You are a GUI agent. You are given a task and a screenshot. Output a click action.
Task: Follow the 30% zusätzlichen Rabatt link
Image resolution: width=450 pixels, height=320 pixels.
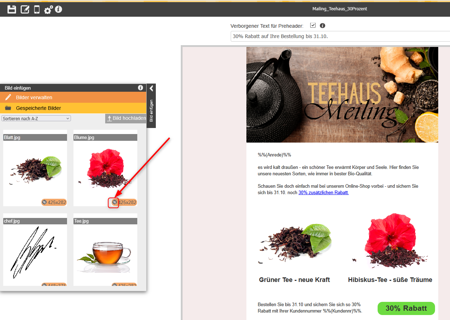(323, 192)
